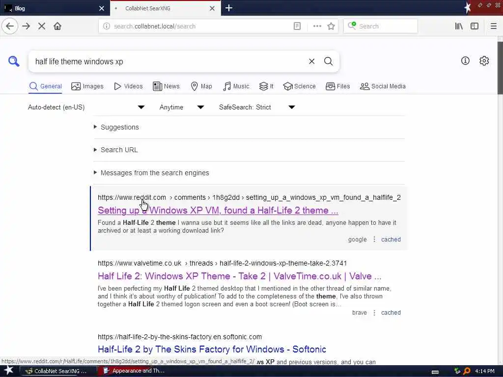Submit search with magnifier button
The height and width of the screenshot is (377, 503).
point(328,61)
